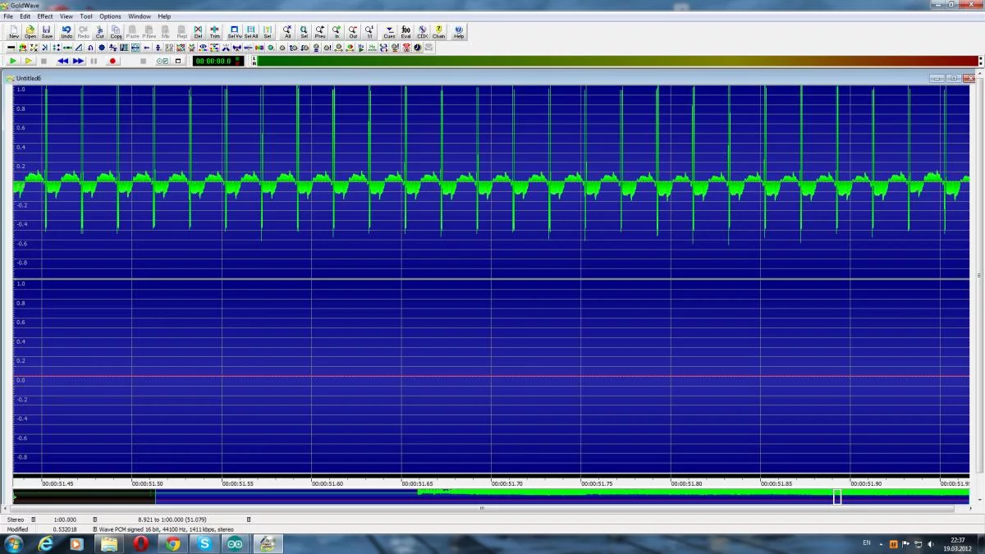Viewport: 985px width, 554px height.
Task: Click the horizontal scrollbar below the overview
Action: tap(483, 508)
